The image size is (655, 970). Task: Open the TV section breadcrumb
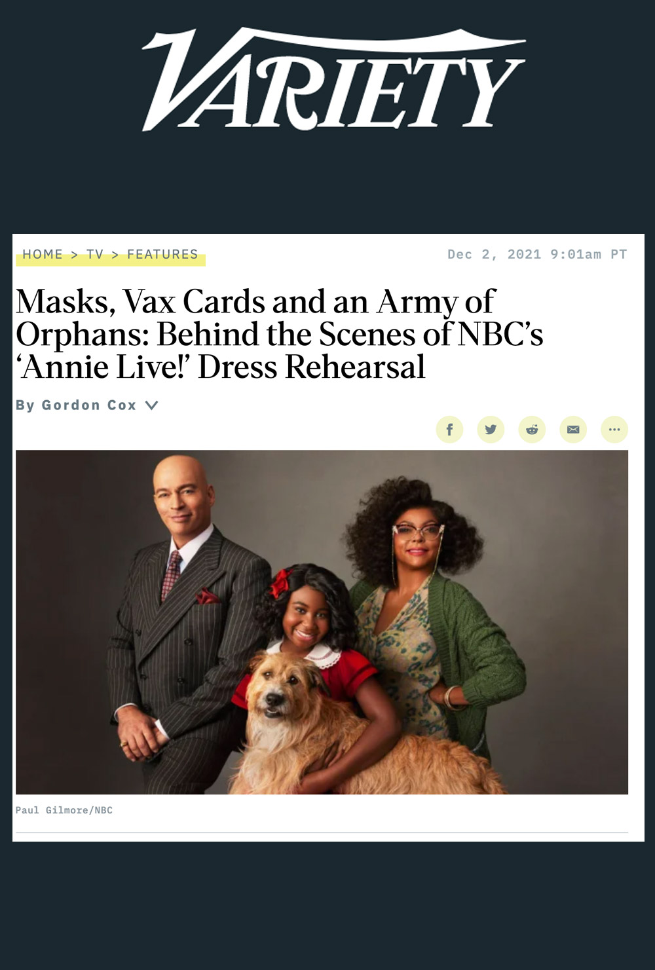pos(95,254)
